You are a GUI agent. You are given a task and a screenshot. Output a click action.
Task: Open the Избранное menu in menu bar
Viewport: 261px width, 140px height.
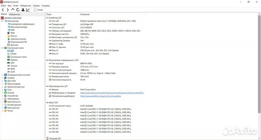point(26,6)
